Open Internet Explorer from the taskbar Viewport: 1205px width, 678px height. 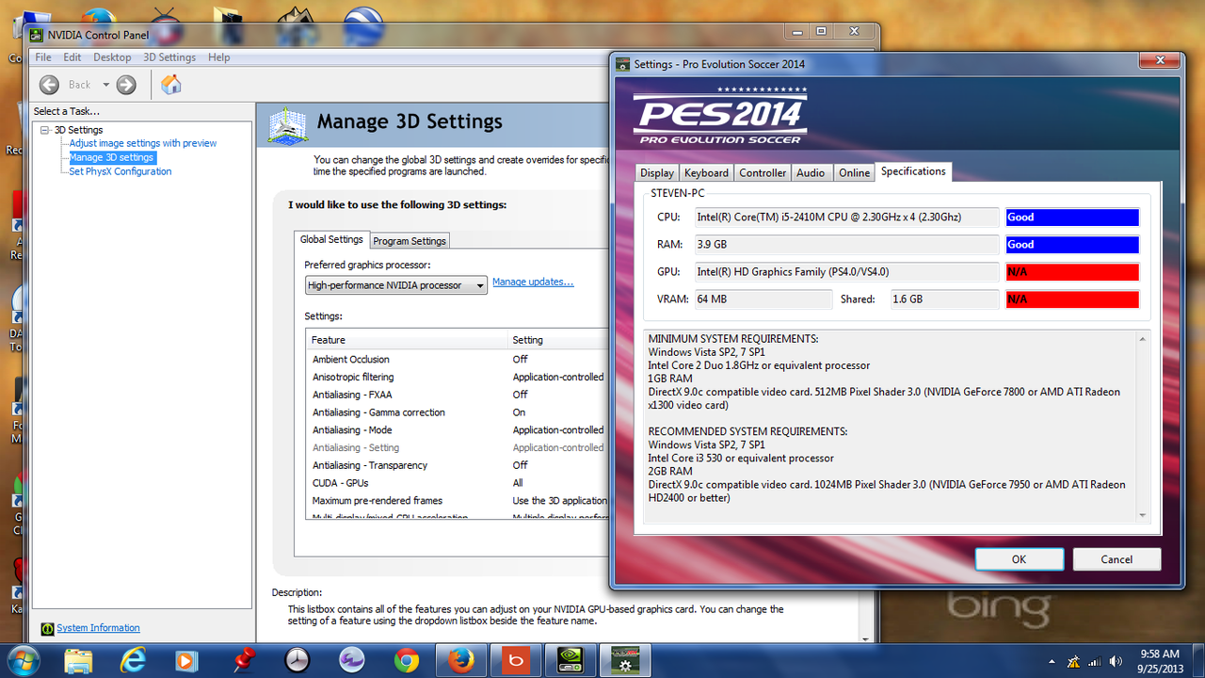134,660
